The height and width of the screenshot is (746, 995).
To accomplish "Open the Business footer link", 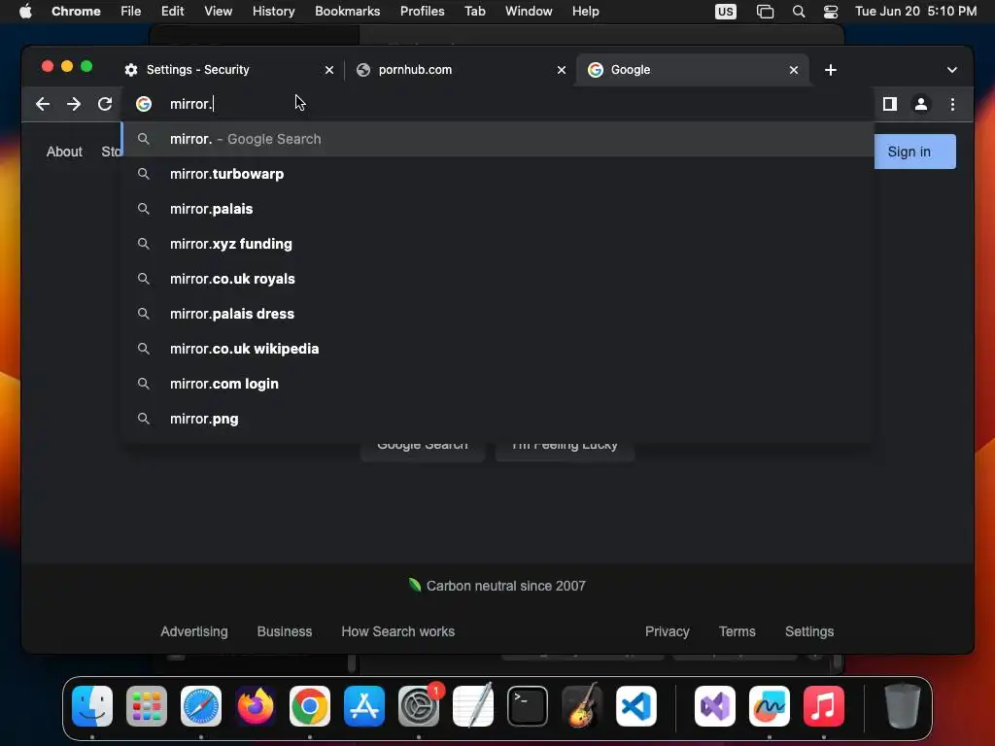I will click(285, 631).
